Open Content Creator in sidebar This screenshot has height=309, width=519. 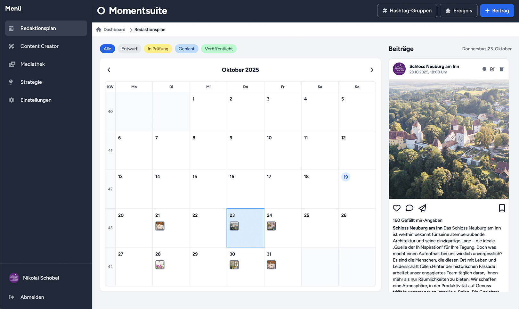click(x=39, y=46)
